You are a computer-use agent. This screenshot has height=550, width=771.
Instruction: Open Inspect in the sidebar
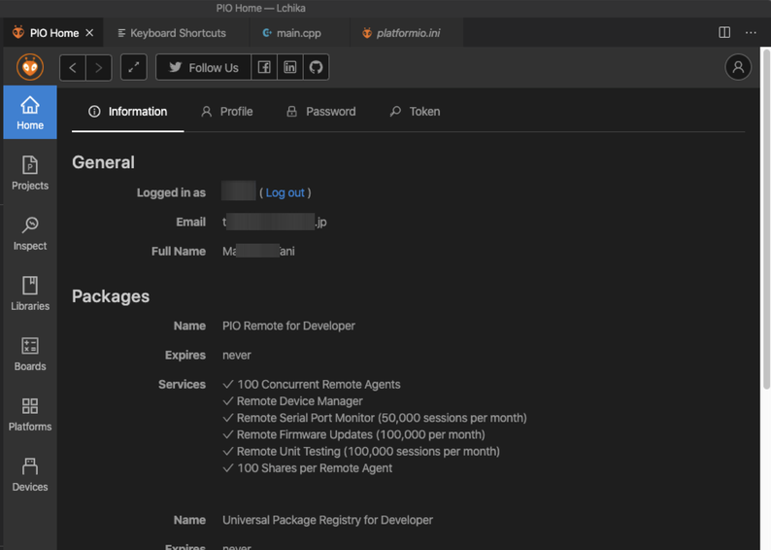point(30,233)
